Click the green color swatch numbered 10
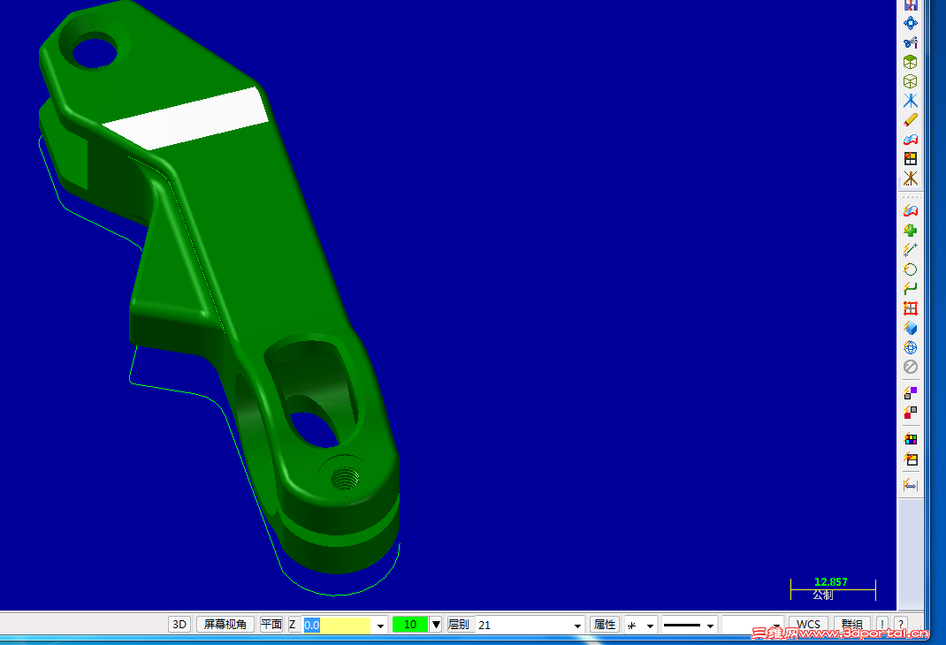Viewport: 946px width, 645px height. click(x=410, y=625)
